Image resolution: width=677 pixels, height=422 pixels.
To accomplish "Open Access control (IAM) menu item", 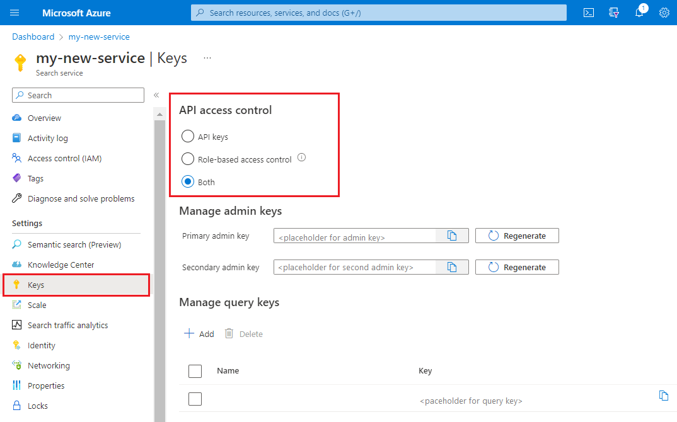I will (x=64, y=159).
